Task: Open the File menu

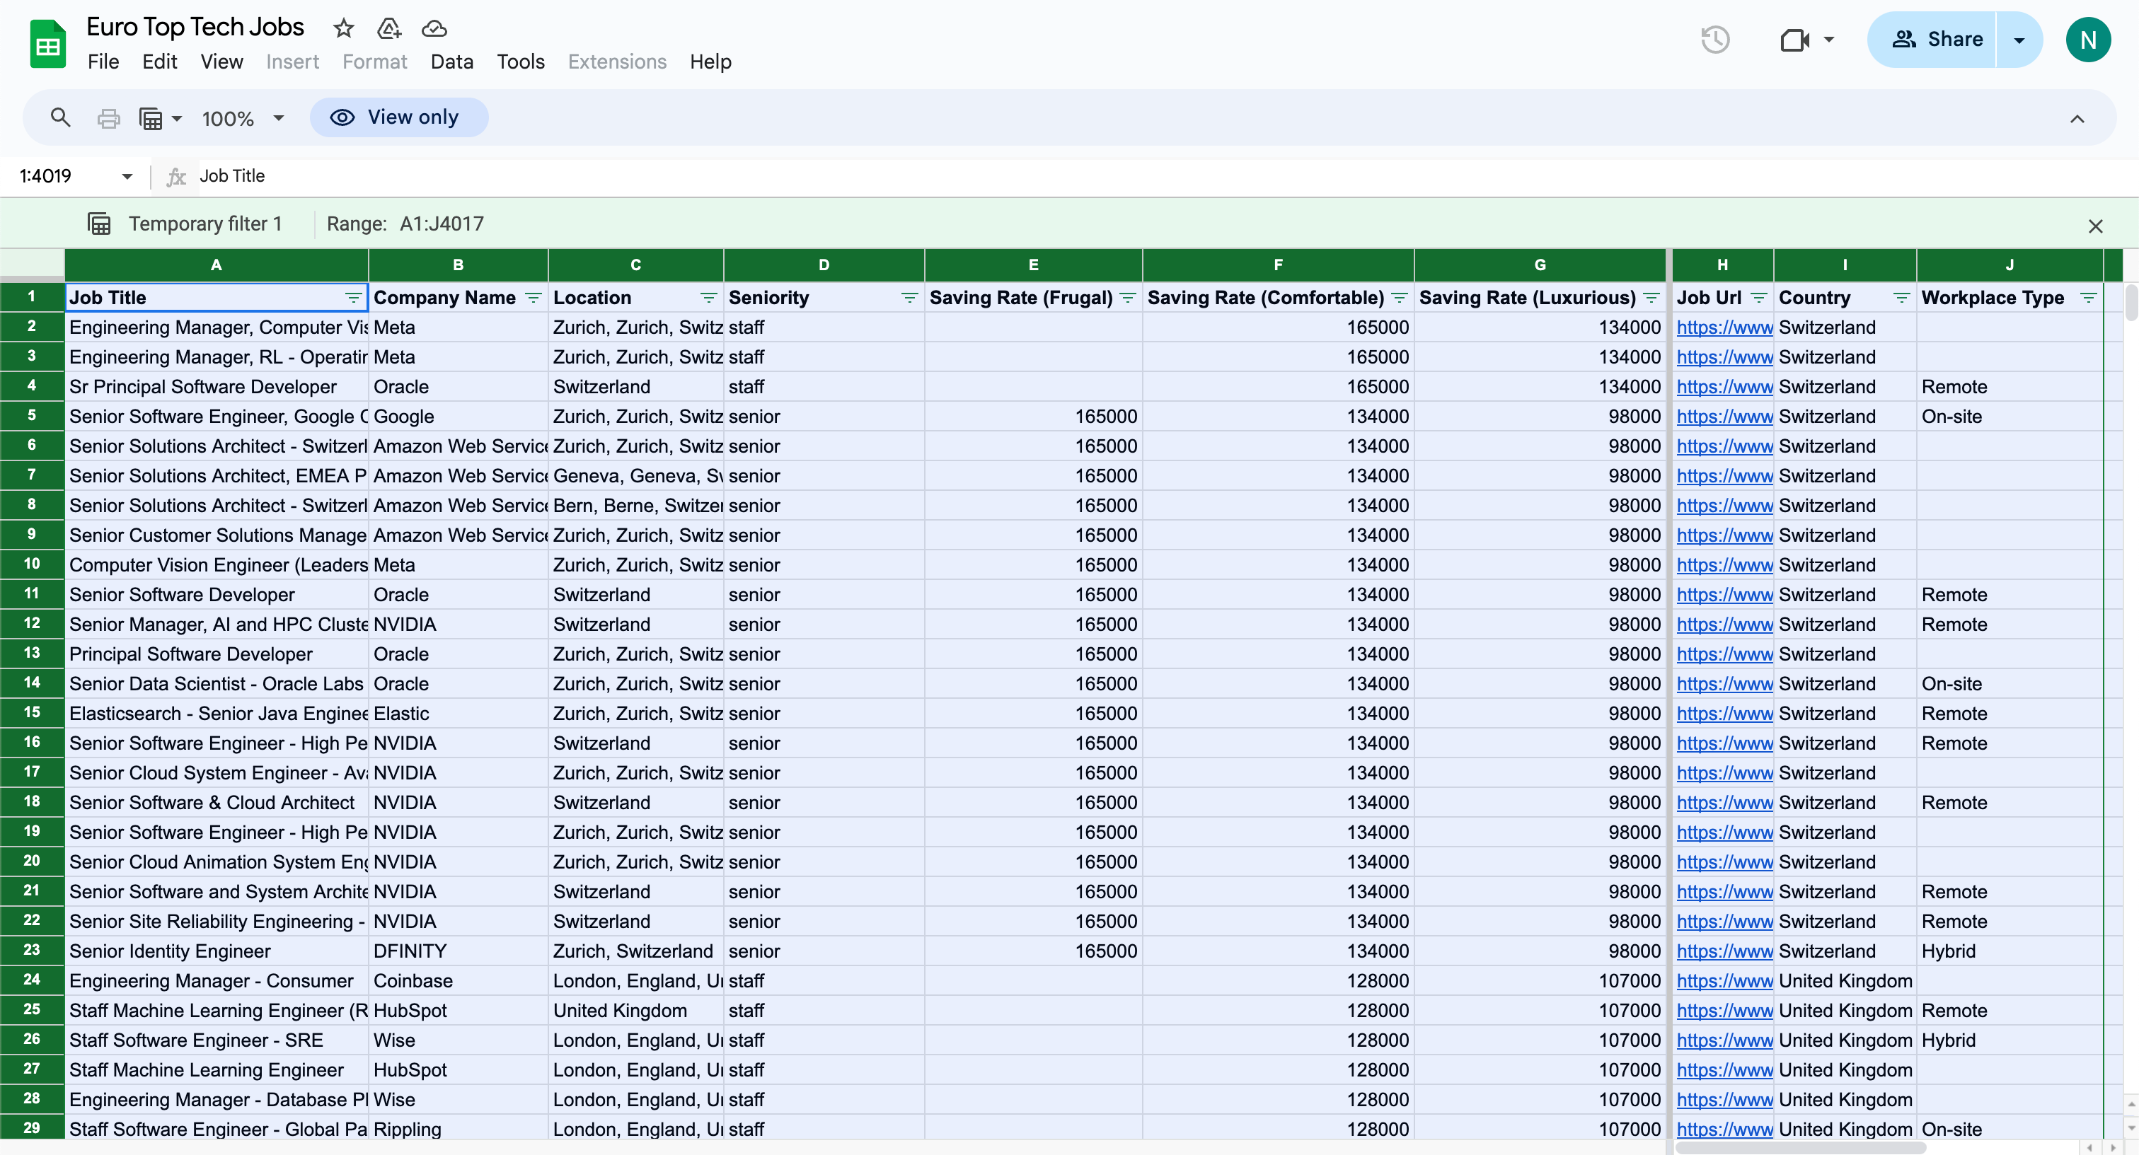Action: pos(103,62)
